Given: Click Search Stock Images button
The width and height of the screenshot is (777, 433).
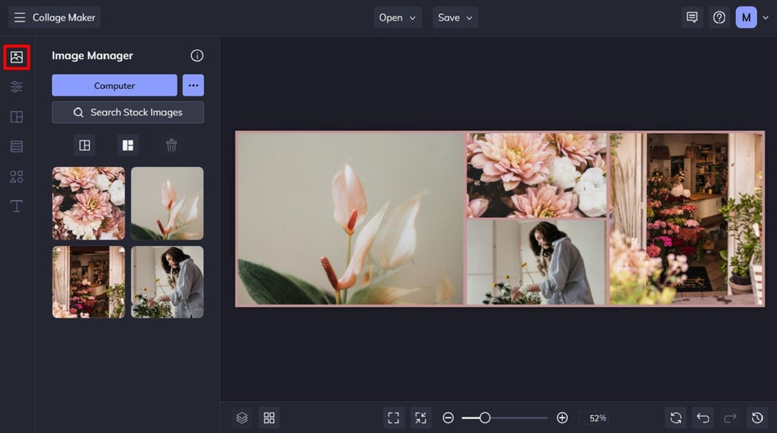Looking at the screenshot, I should pos(128,113).
